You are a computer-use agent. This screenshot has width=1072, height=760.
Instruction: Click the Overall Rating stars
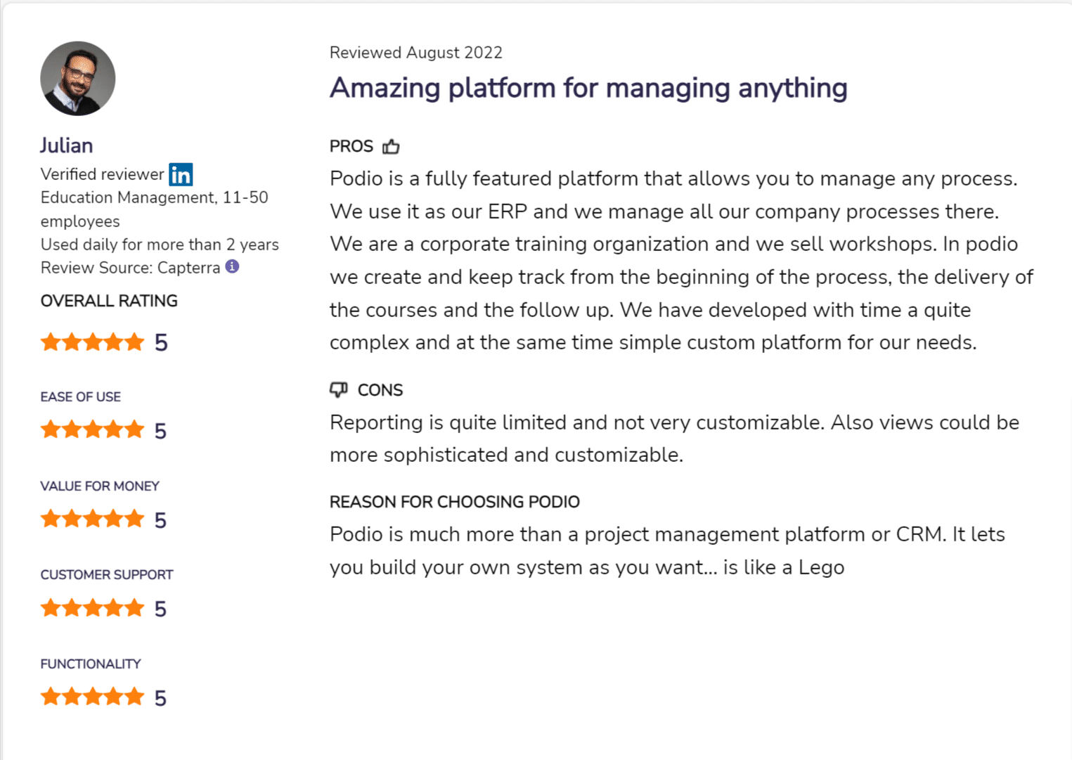coord(92,342)
